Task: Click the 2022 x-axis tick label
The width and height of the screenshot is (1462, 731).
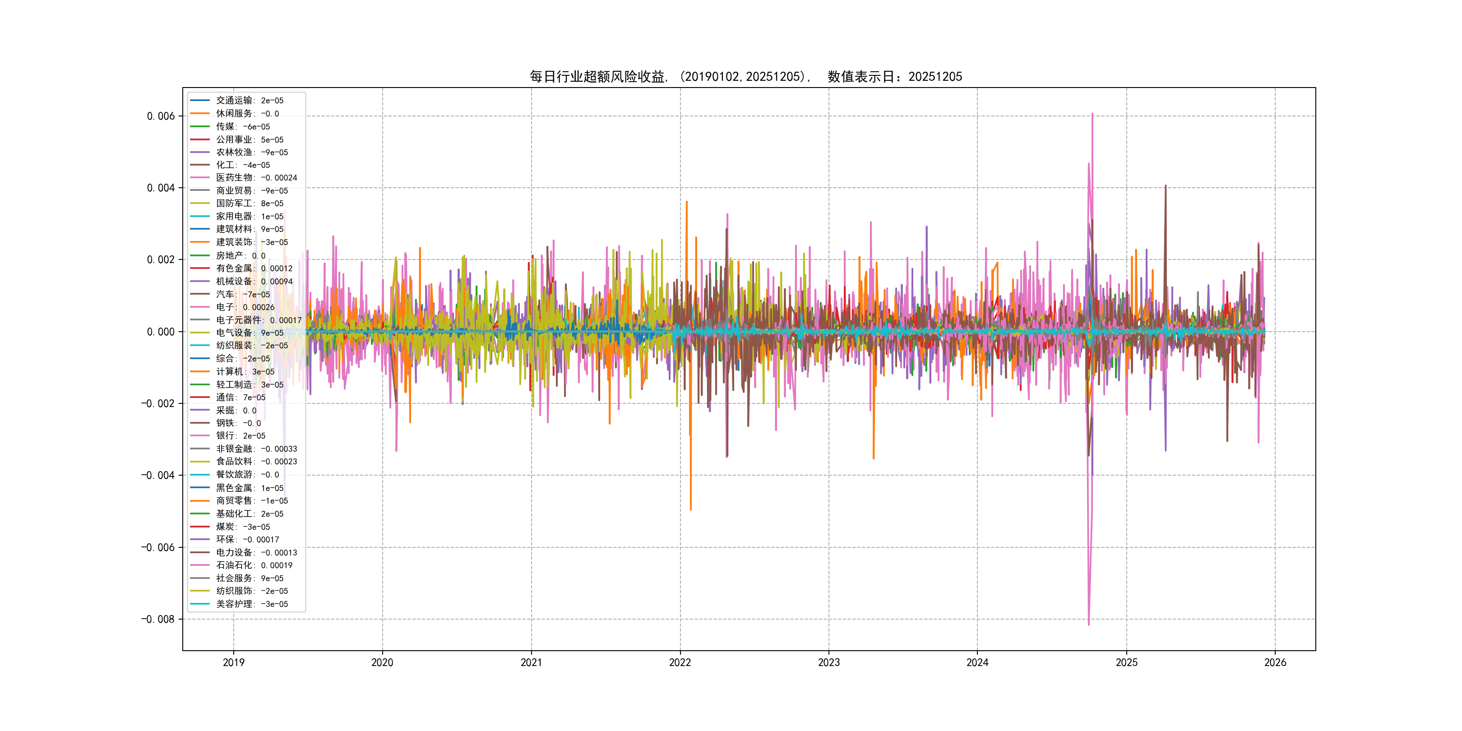Action: pos(680,662)
